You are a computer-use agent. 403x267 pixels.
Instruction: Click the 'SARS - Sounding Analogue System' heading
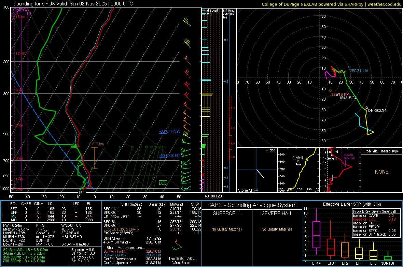(252, 205)
